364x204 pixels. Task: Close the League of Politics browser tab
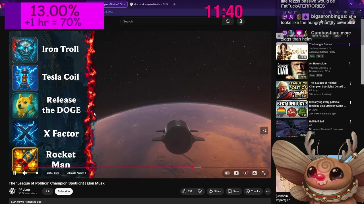point(124,4)
